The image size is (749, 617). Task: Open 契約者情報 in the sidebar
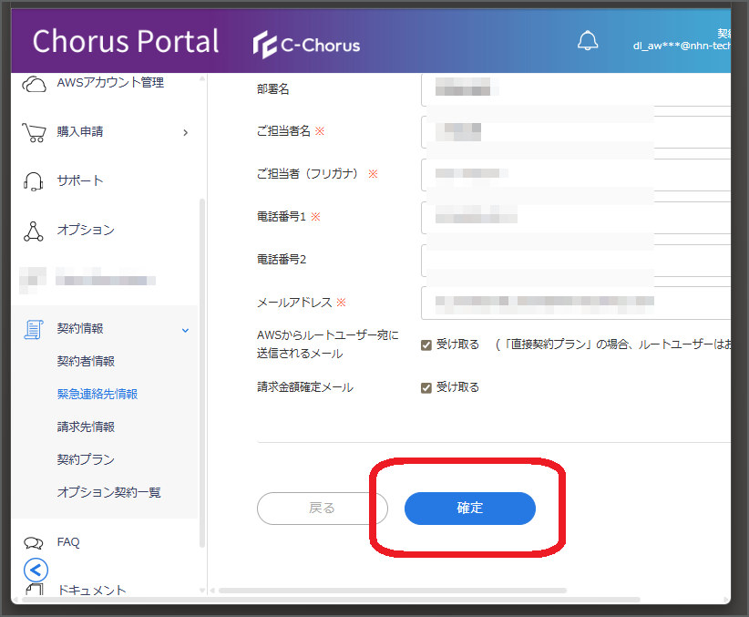click(x=86, y=361)
